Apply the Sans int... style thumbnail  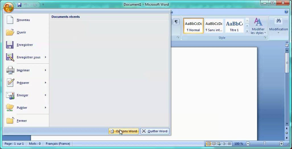[x=214, y=26]
